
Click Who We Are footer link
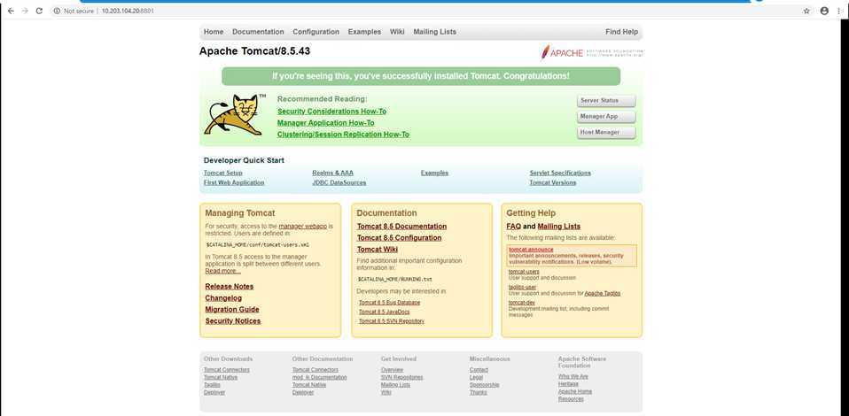[572, 376]
